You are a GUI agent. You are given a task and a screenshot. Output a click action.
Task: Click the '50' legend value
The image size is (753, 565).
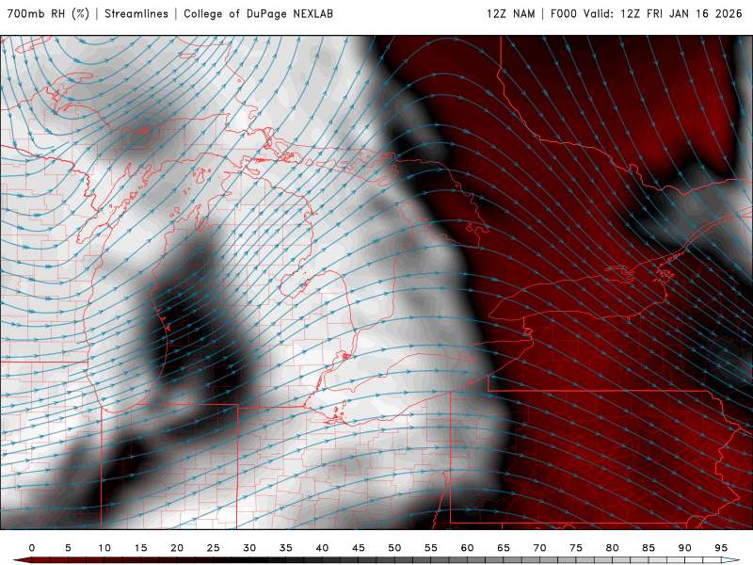[x=394, y=548]
